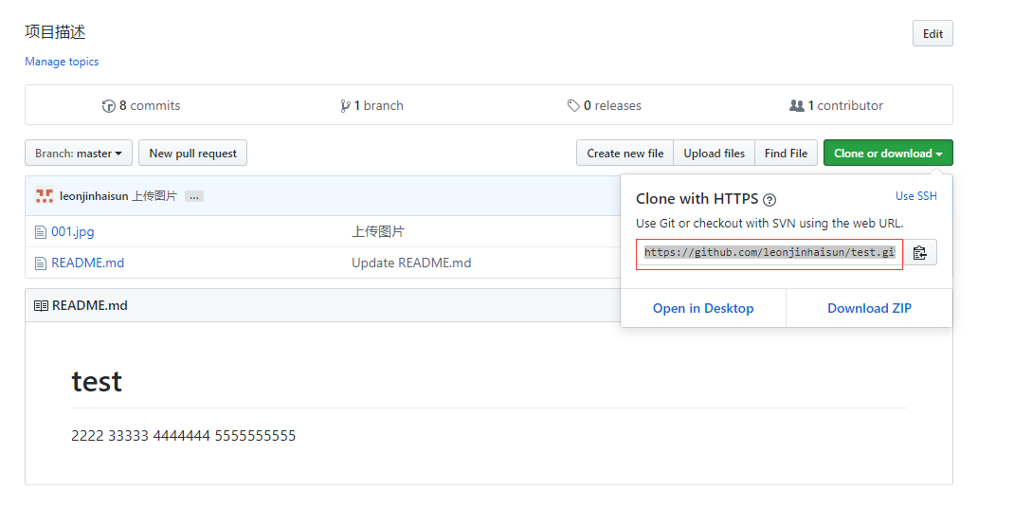This screenshot has width=1032, height=508.
Task: Switch to Use SSH link
Action: click(916, 196)
